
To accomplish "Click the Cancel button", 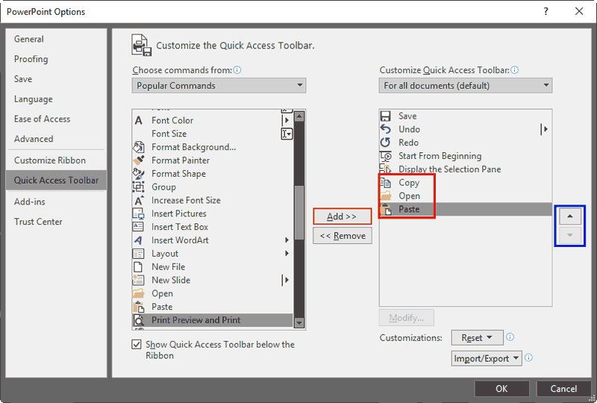I will tap(563, 389).
